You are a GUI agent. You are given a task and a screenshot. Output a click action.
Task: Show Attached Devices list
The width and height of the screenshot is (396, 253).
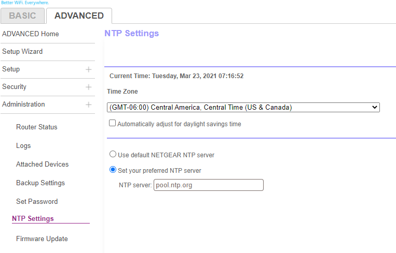[x=43, y=165]
